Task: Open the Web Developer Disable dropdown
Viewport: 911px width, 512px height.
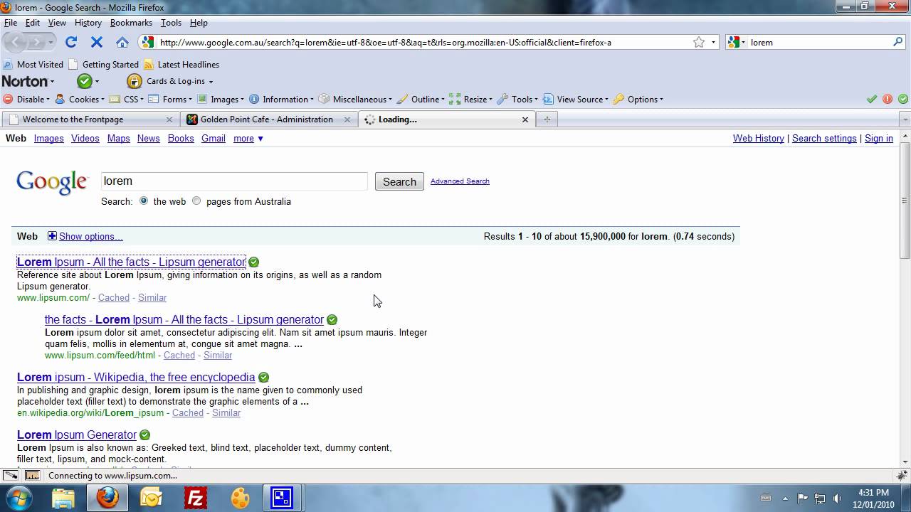Action: point(26,100)
